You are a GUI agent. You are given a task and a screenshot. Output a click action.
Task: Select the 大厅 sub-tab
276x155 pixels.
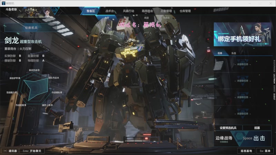pos(107,18)
